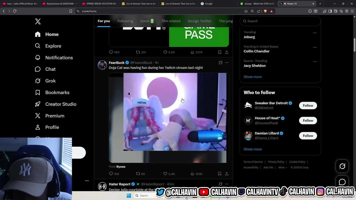
Task: Share the Game Pass post
Action: [x=227, y=52]
